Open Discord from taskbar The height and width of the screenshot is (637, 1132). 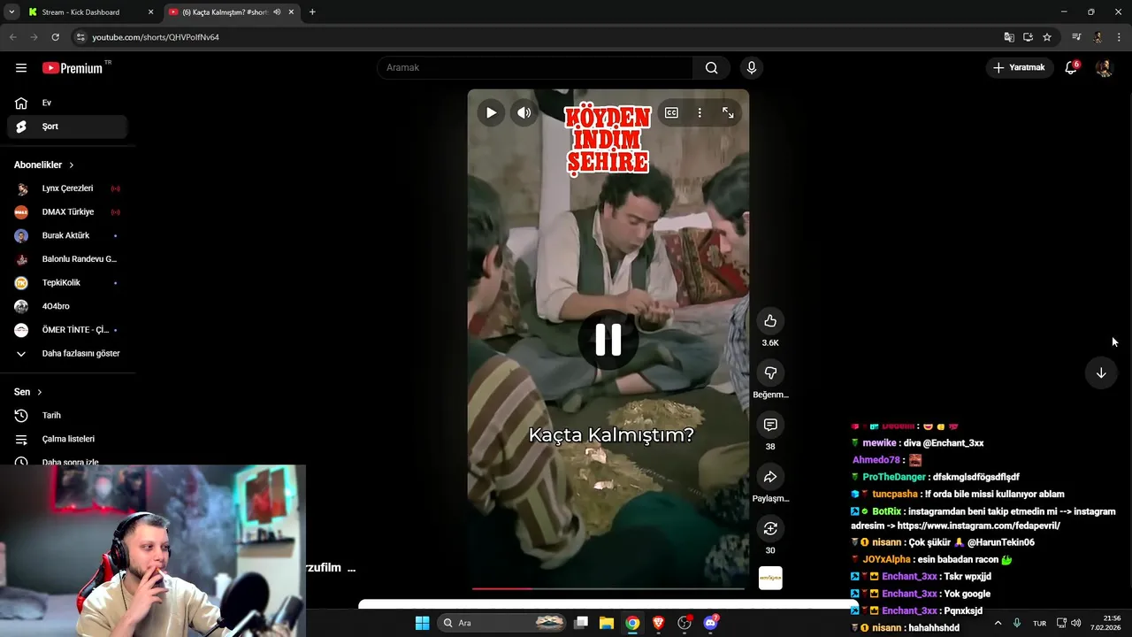[x=710, y=623]
